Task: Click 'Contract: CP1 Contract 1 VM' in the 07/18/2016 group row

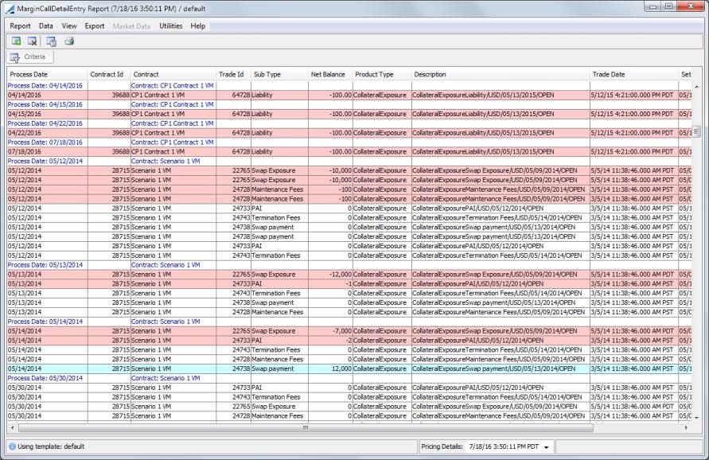Action: click(172, 142)
